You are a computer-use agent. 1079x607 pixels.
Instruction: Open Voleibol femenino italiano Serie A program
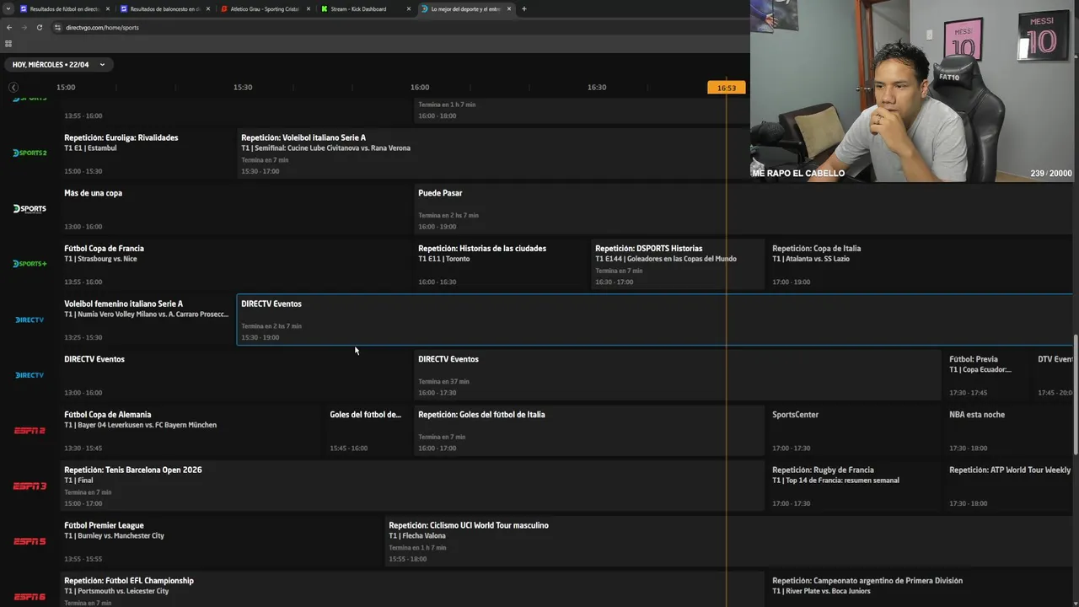[148, 320]
